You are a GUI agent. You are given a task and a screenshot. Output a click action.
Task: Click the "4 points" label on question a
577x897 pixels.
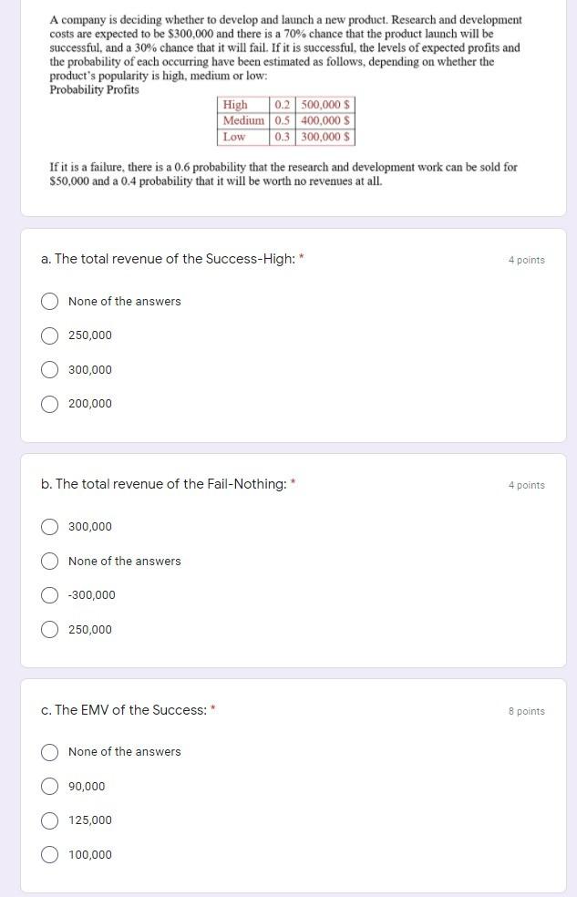pos(526,260)
